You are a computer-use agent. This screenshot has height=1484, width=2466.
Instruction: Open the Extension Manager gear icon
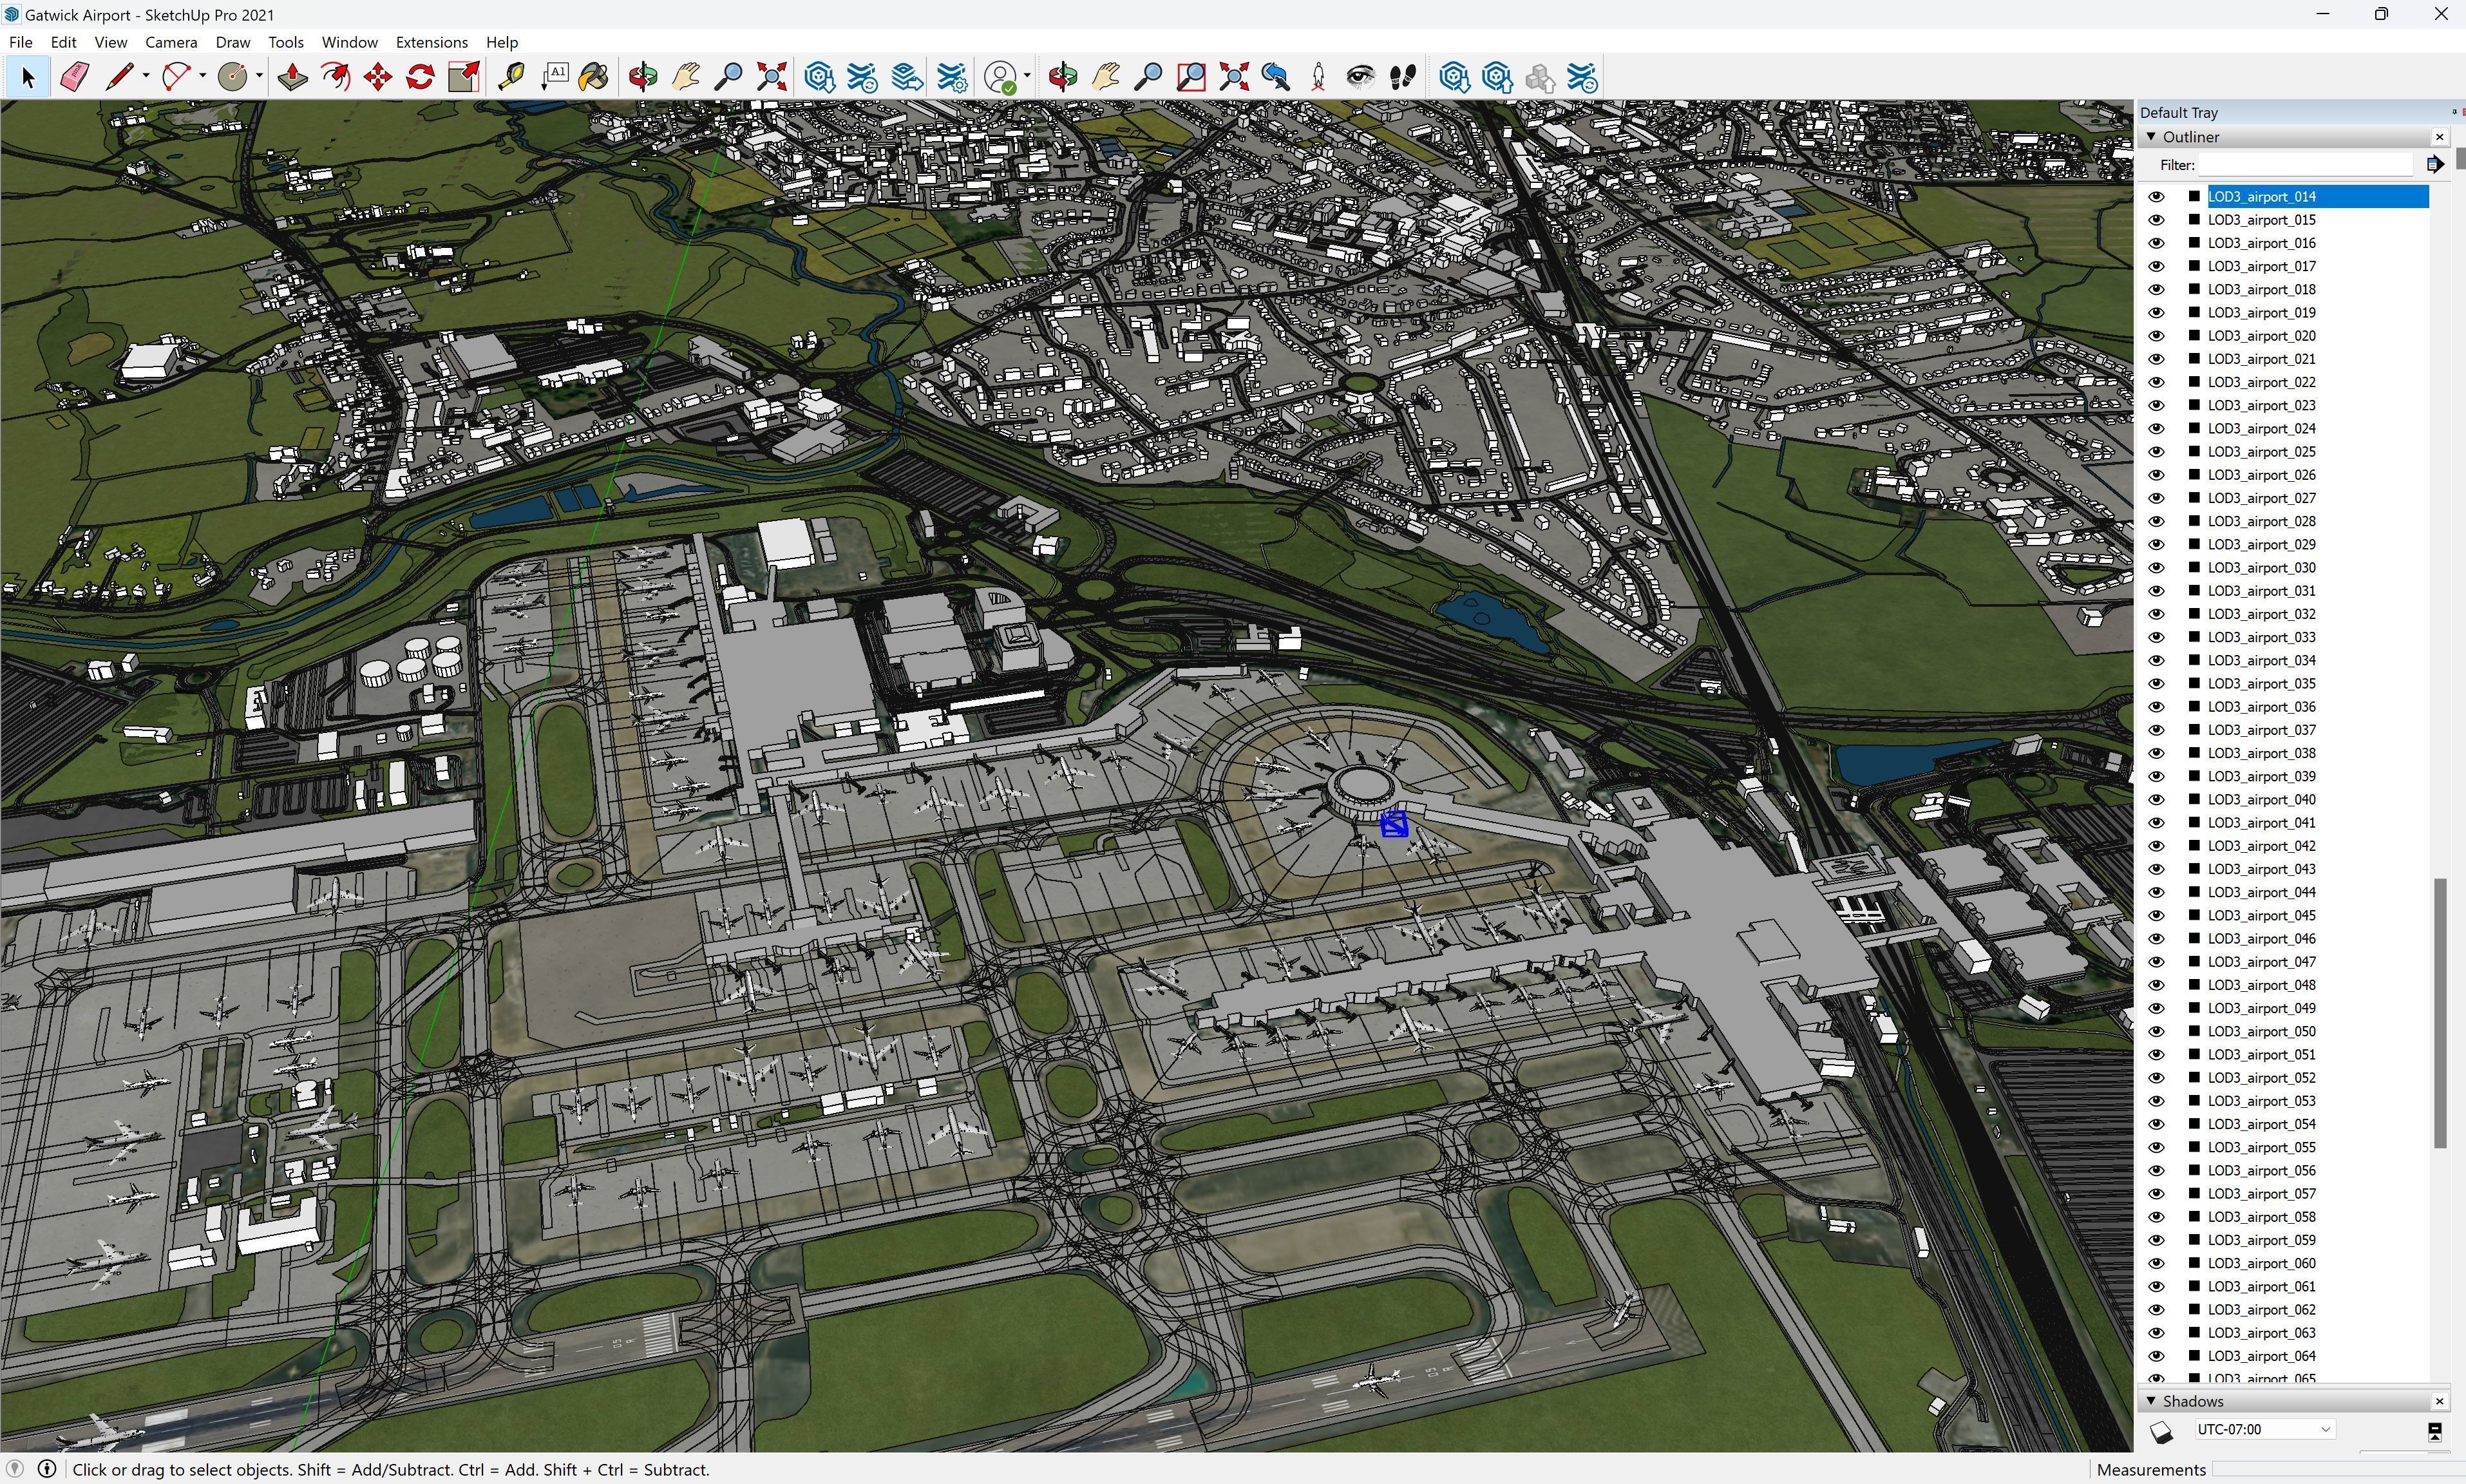952,77
